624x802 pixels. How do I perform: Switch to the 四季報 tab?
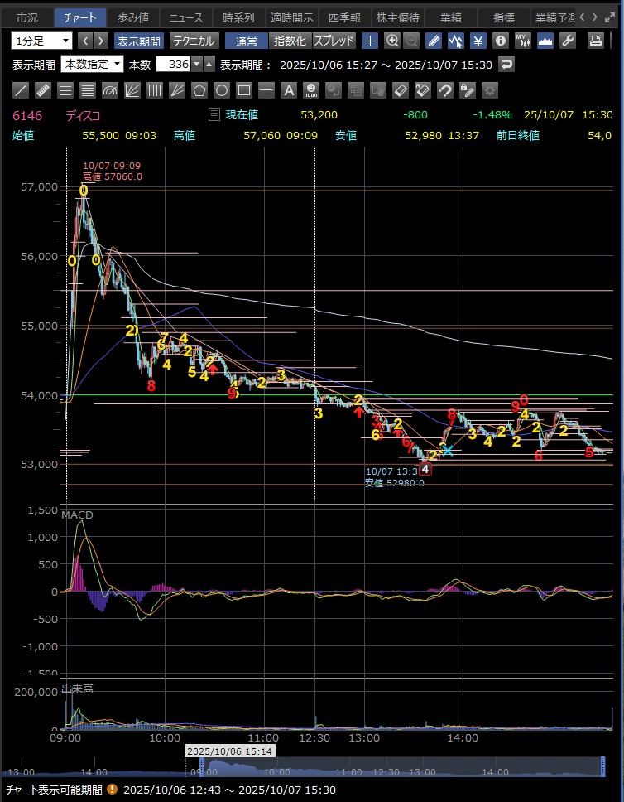point(343,17)
